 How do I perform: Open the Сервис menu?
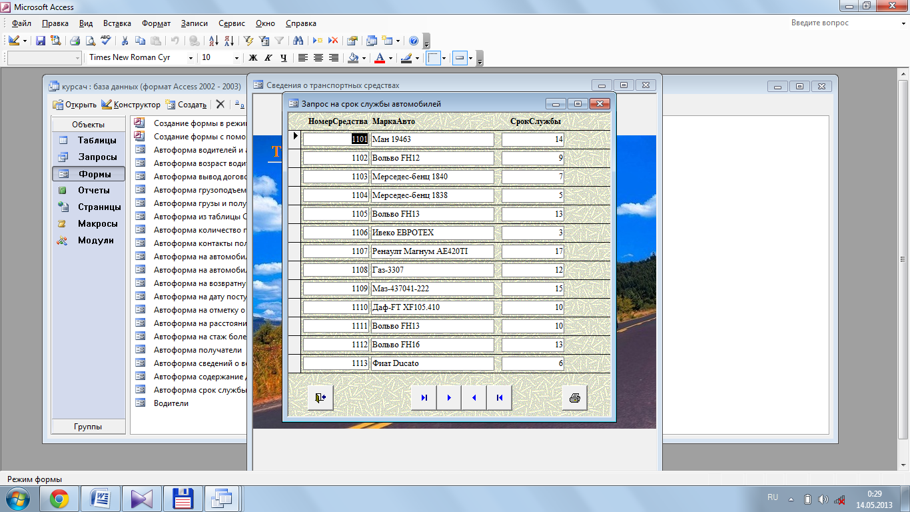[232, 23]
